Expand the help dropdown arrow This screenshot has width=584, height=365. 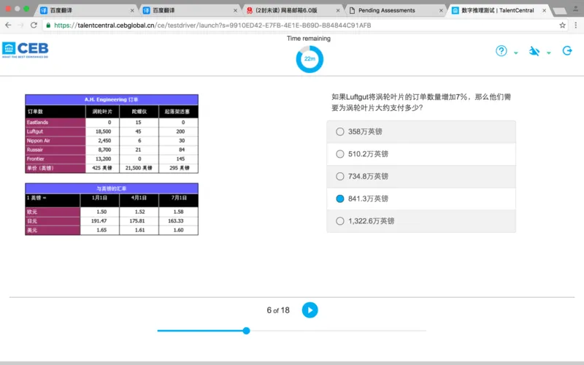point(516,53)
